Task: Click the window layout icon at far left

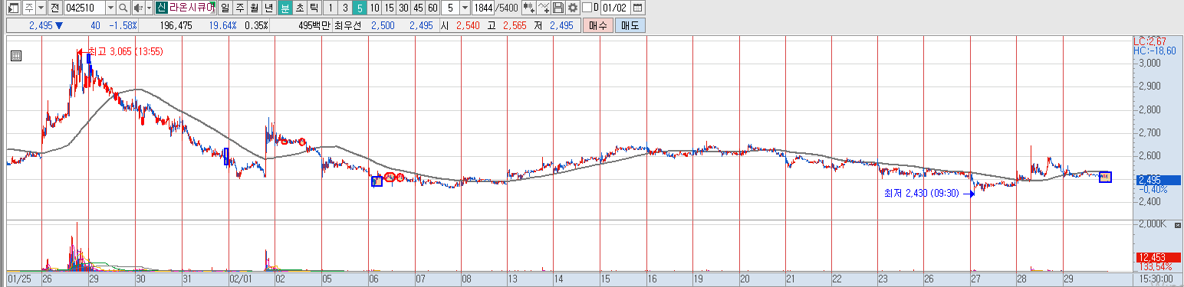Action: (13, 8)
